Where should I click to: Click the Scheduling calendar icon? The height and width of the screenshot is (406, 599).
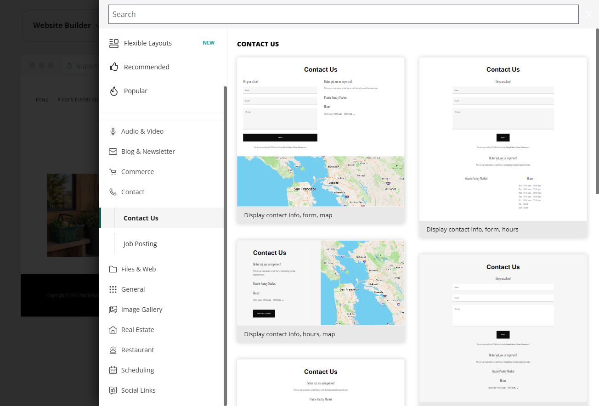pyautogui.click(x=113, y=370)
